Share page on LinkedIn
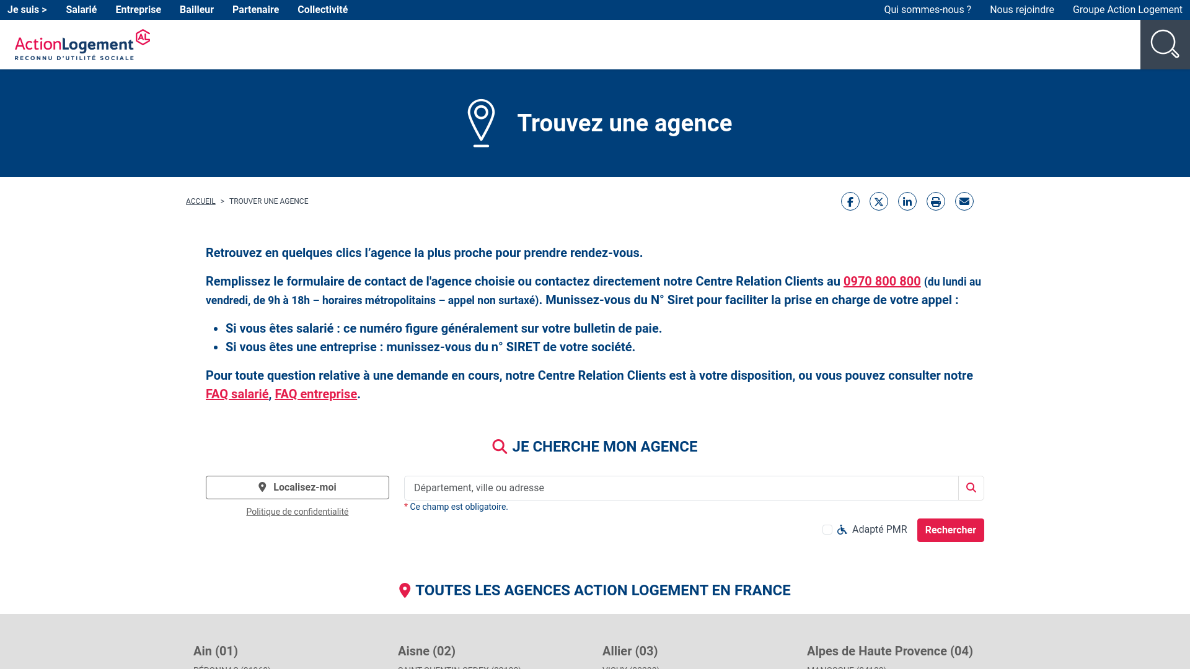The image size is (1190, 669). pyautogui.click(x=907, y=201)
